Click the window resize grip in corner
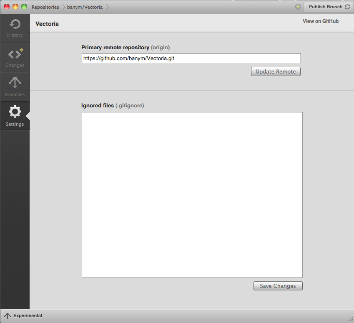354x323 pixels. 350,319
